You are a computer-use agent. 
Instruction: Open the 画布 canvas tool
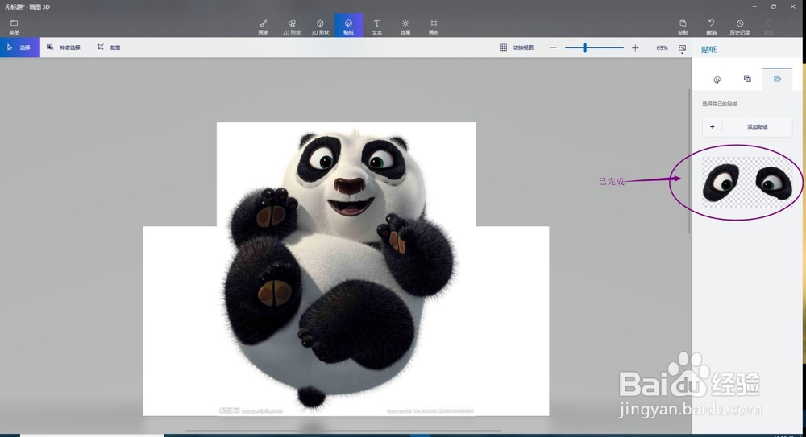434,27
